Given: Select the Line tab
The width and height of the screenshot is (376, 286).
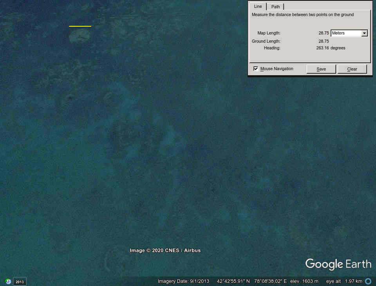Looking at the screenshot, I should tap(258, 7).
